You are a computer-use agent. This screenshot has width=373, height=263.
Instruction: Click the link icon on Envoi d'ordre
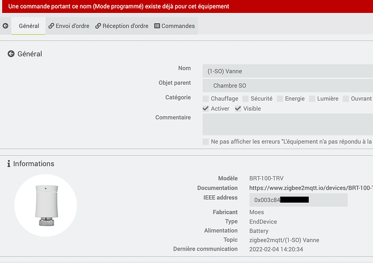coord(51,26)
